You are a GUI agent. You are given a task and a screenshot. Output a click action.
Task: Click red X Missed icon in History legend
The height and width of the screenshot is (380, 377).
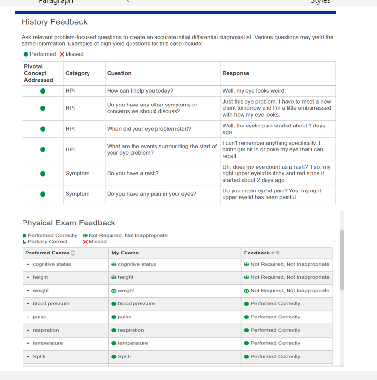pos(62,54)
